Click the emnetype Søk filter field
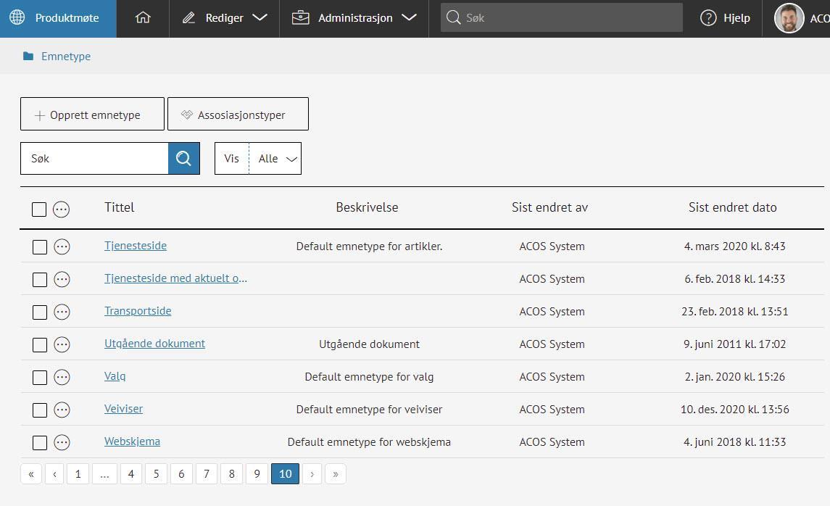The width and height of the screenshot is (830, 506). point(94,159)
